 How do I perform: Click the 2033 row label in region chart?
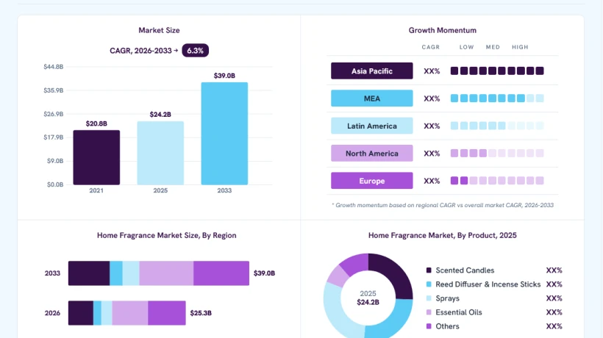(52, 273)
